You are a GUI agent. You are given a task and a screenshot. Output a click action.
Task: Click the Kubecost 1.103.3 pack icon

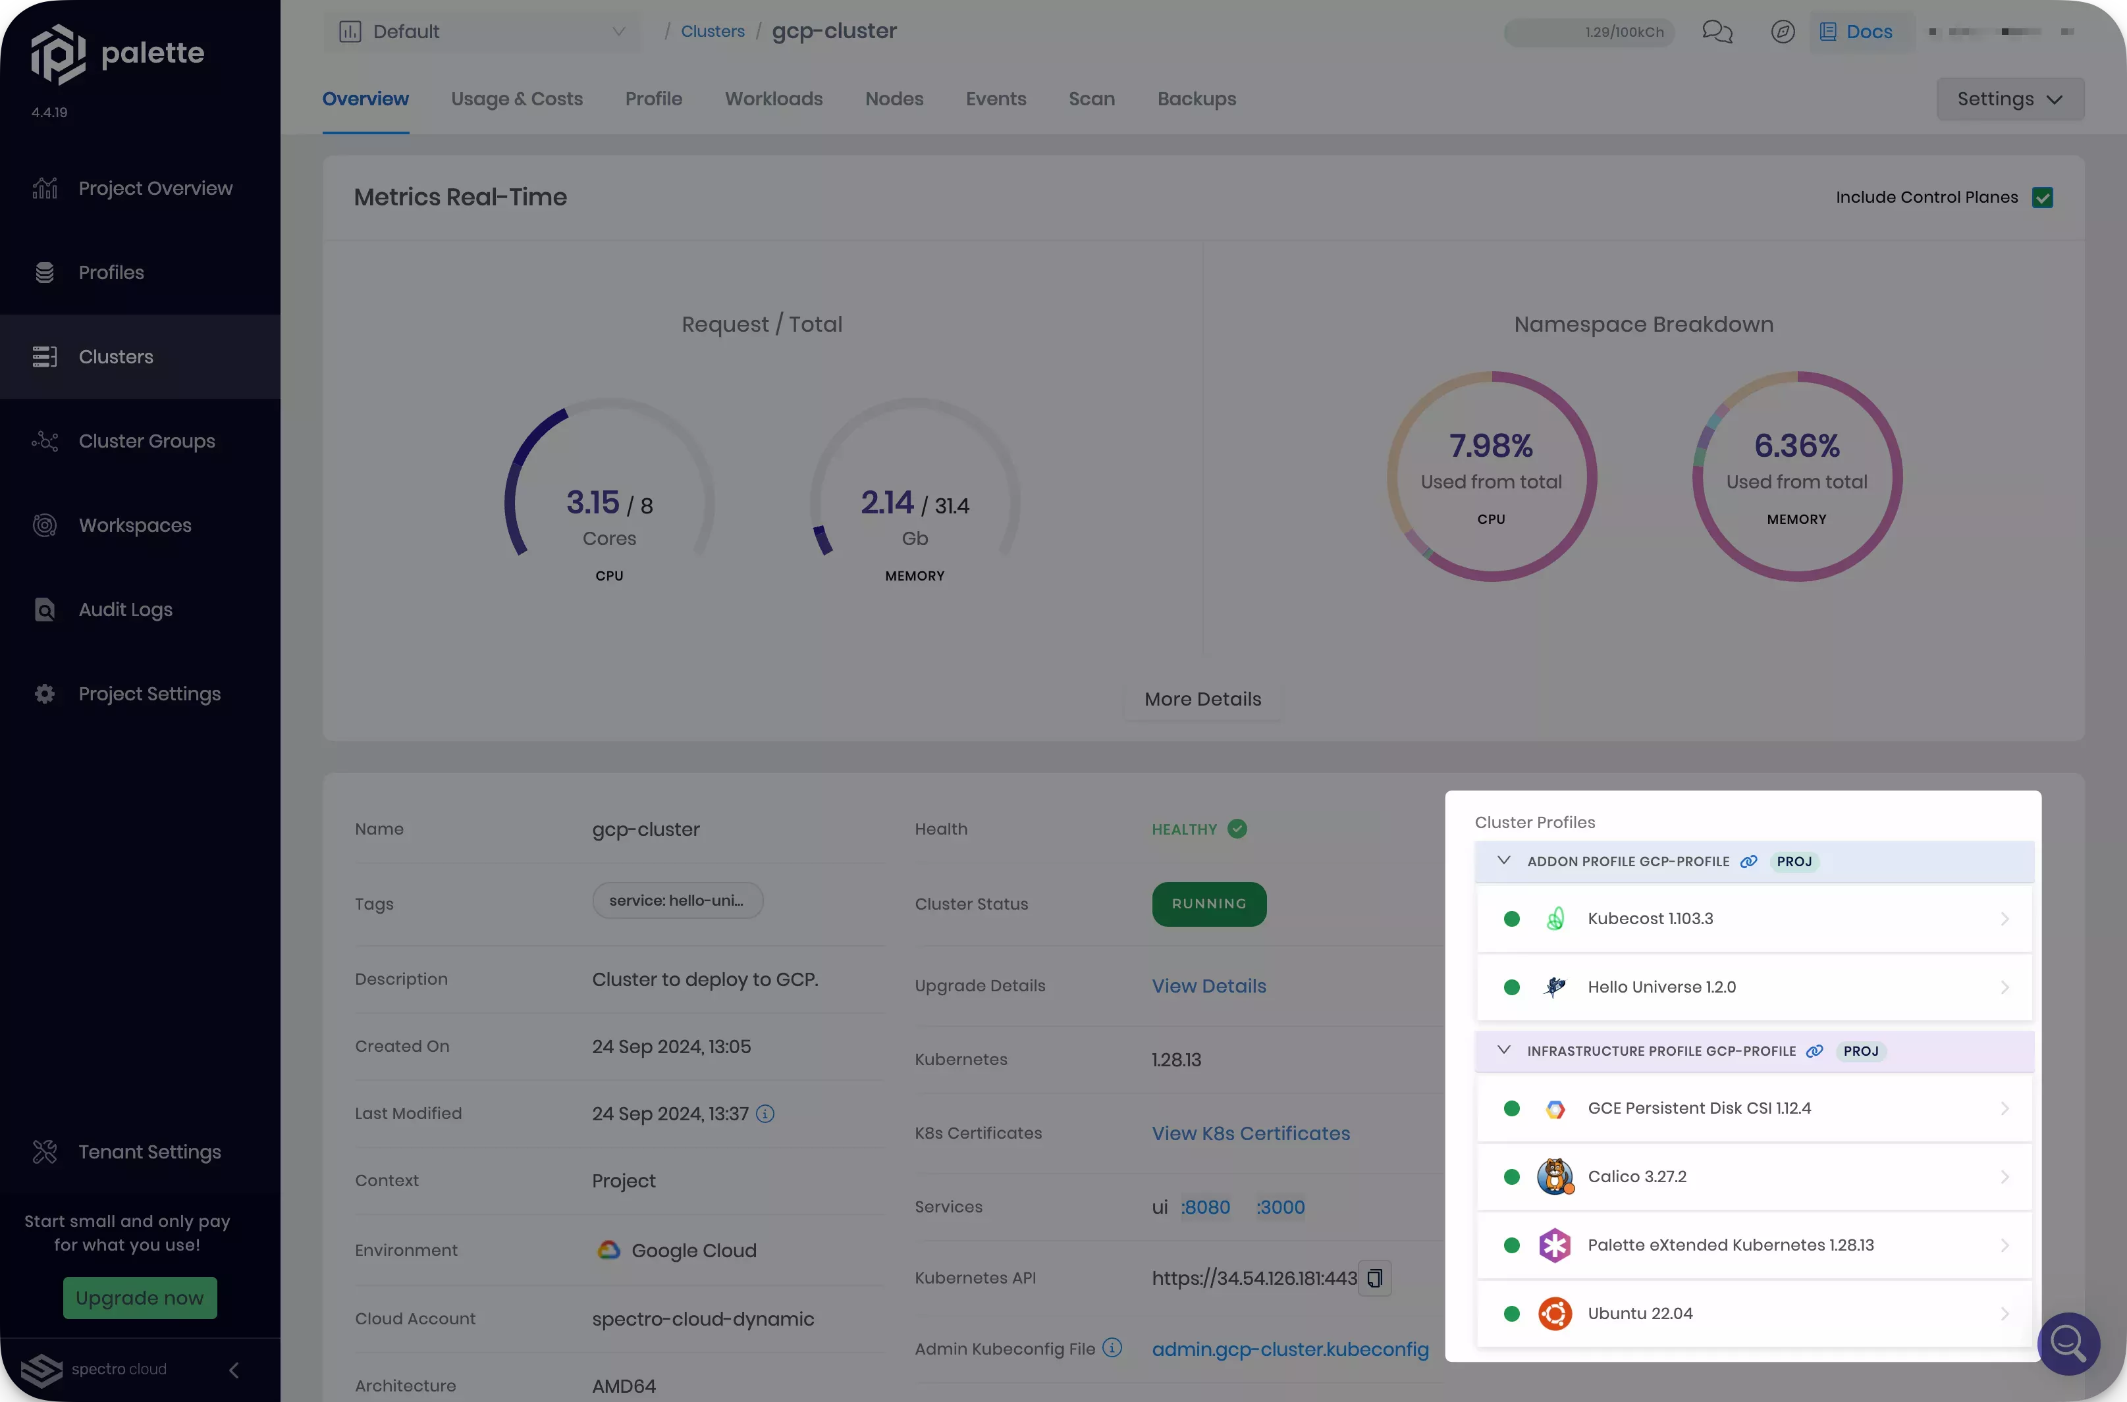pos(1553,918)
